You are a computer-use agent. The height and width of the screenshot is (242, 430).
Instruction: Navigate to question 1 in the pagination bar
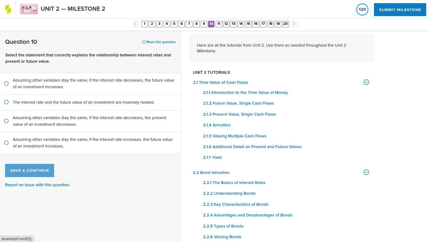[144, 24]
